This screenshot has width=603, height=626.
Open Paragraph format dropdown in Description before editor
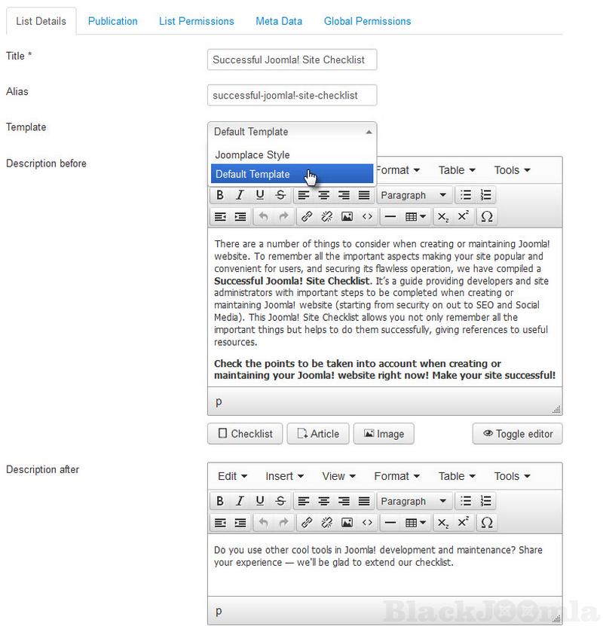(x=414, y=195)
